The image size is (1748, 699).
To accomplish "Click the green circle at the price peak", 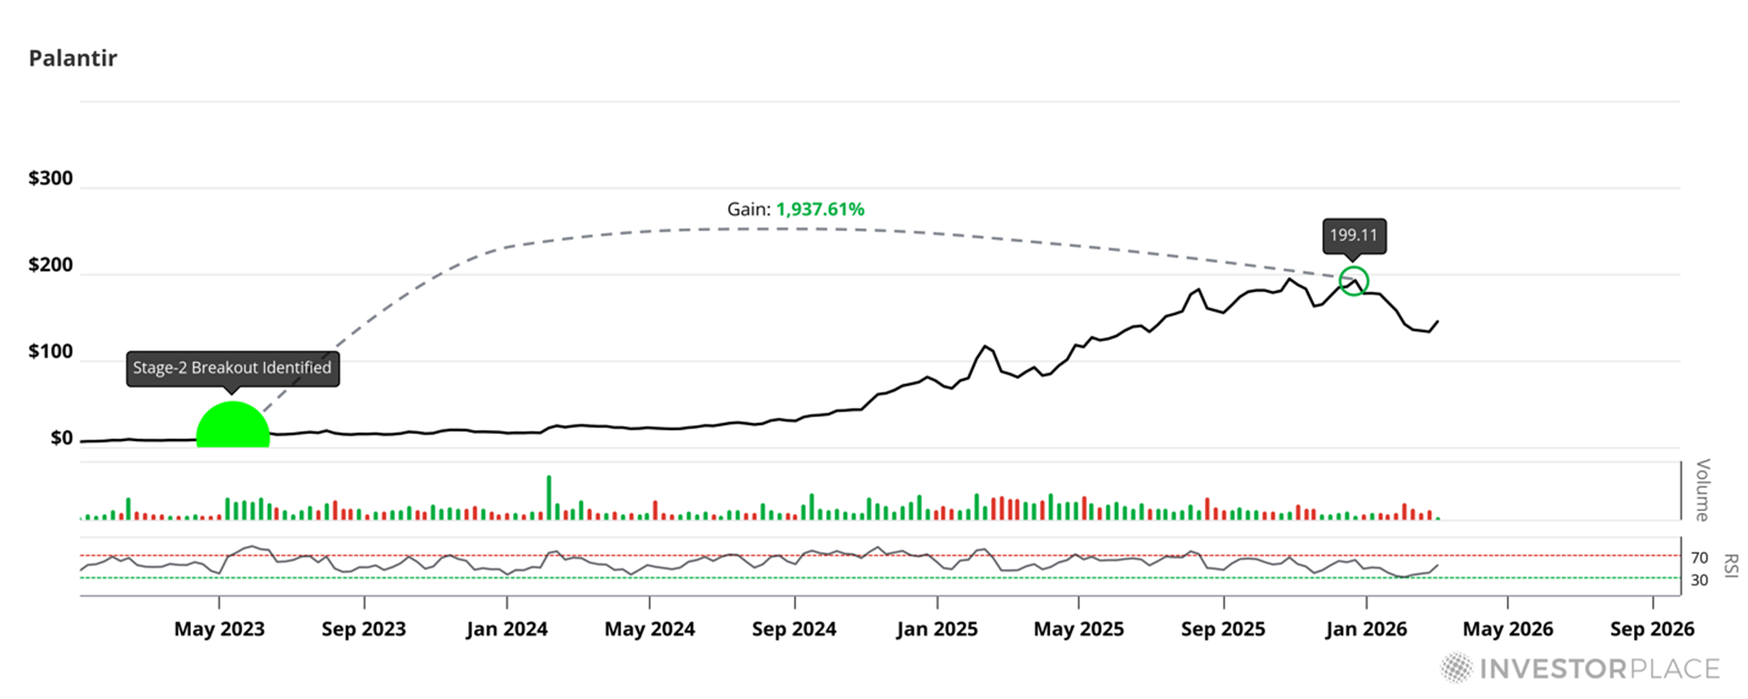I will (1354, 281).
